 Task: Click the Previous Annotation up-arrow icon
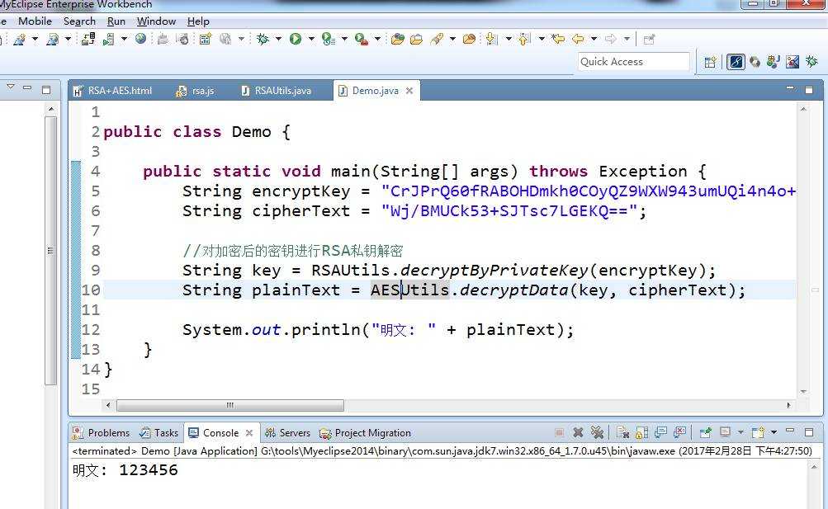[x=524, y=39]
